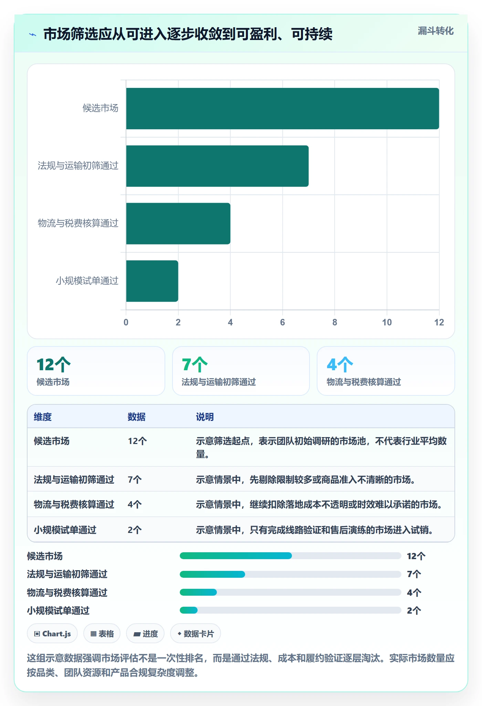Click the axis tick label 6

[x=282, y=322]
